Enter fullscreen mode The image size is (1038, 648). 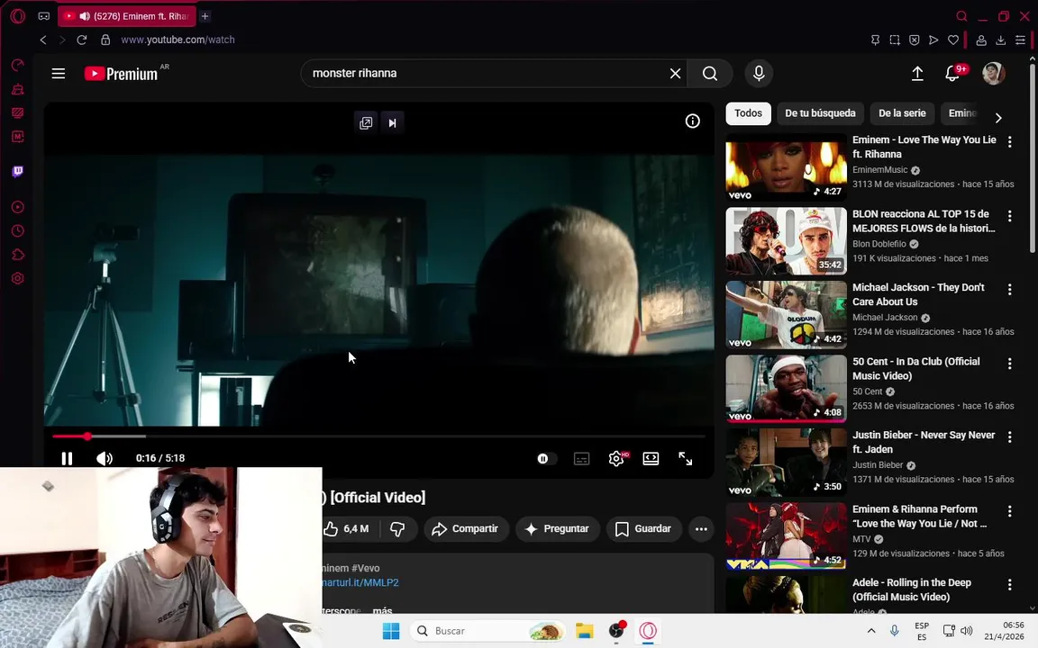pos(685,458)
